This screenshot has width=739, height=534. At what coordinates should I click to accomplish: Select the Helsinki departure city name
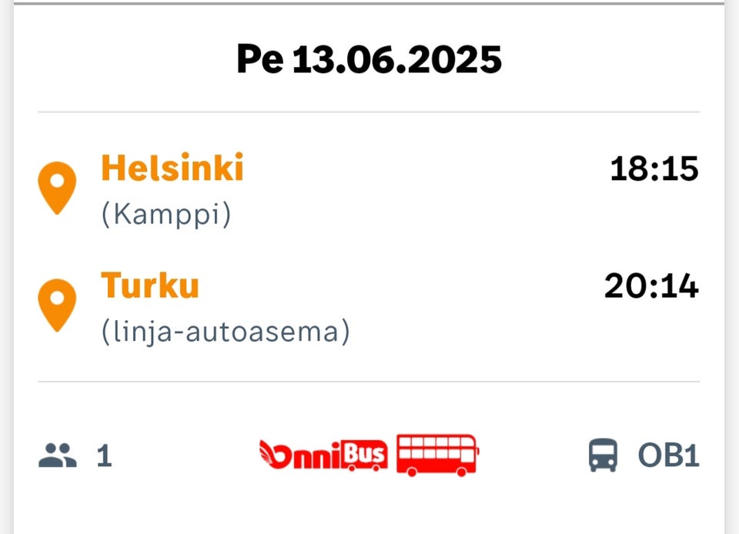pyautogui.click(x=172, y=168)
